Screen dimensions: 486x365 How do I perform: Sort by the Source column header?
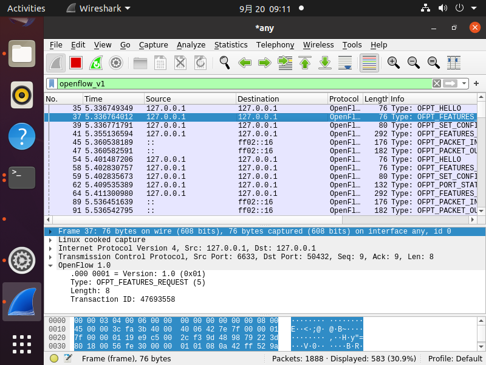coord(190,99)
